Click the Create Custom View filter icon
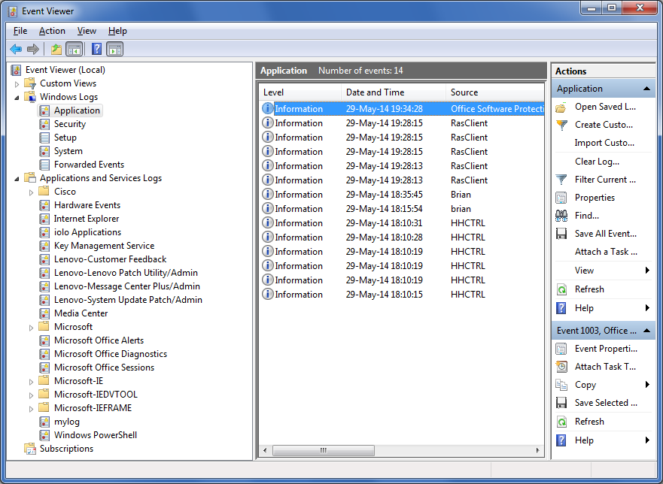Viewport: 663px width, 484px height. click(561, 124)
